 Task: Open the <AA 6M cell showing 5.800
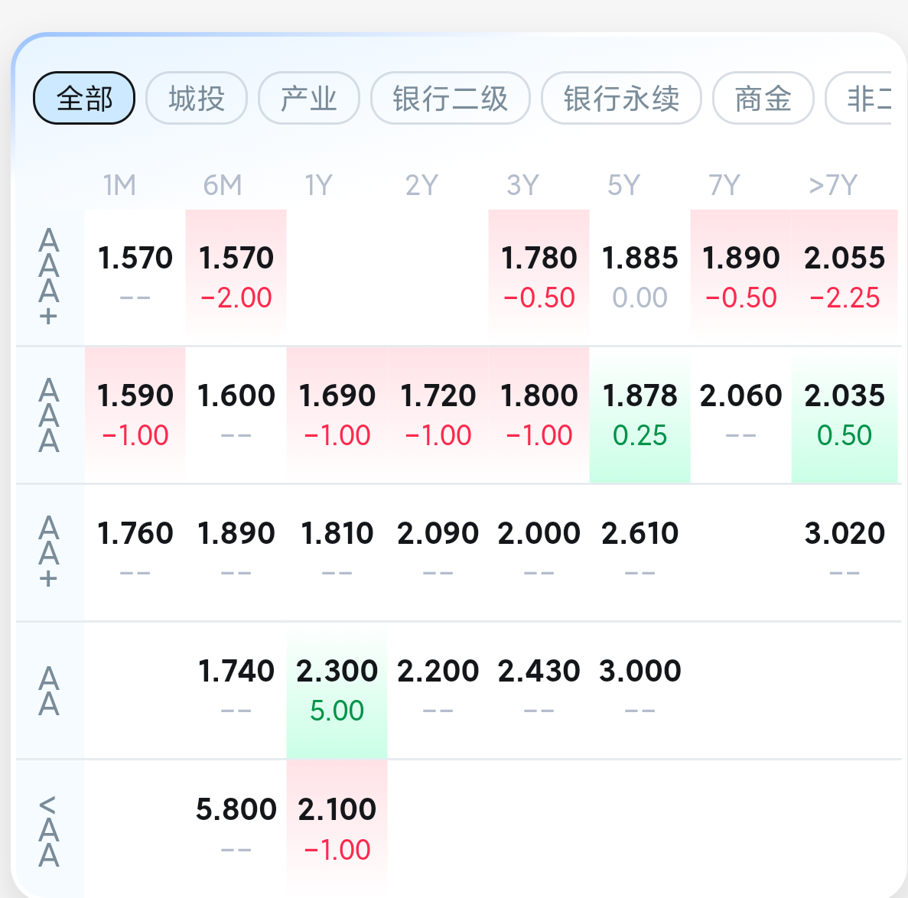(x=236, y=828)
